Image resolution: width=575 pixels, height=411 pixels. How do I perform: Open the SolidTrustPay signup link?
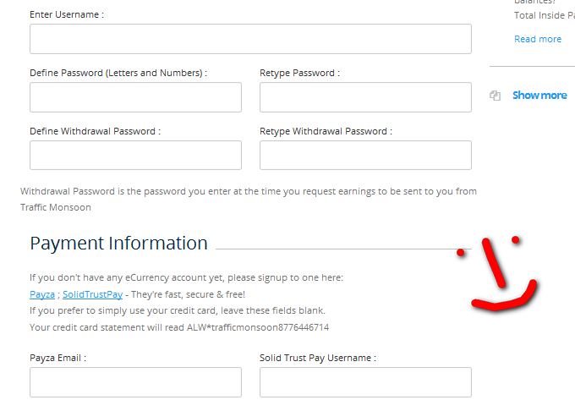(x=92, y=294)
